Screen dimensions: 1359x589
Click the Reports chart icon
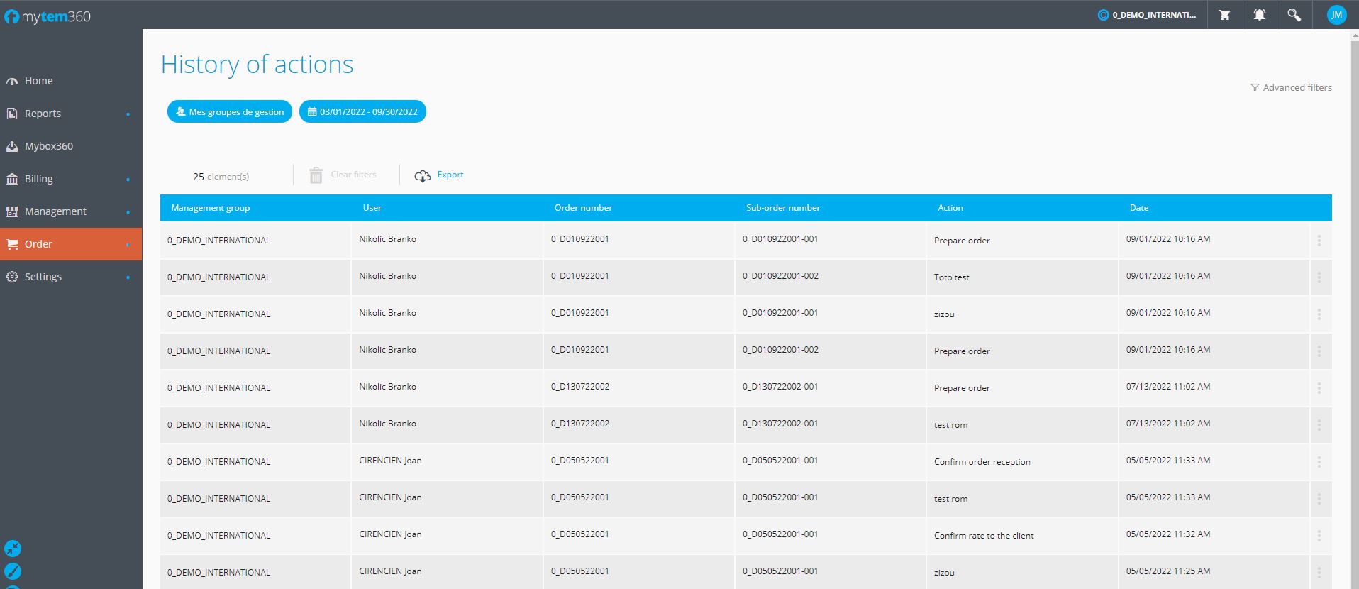click(x=12, y=114)
